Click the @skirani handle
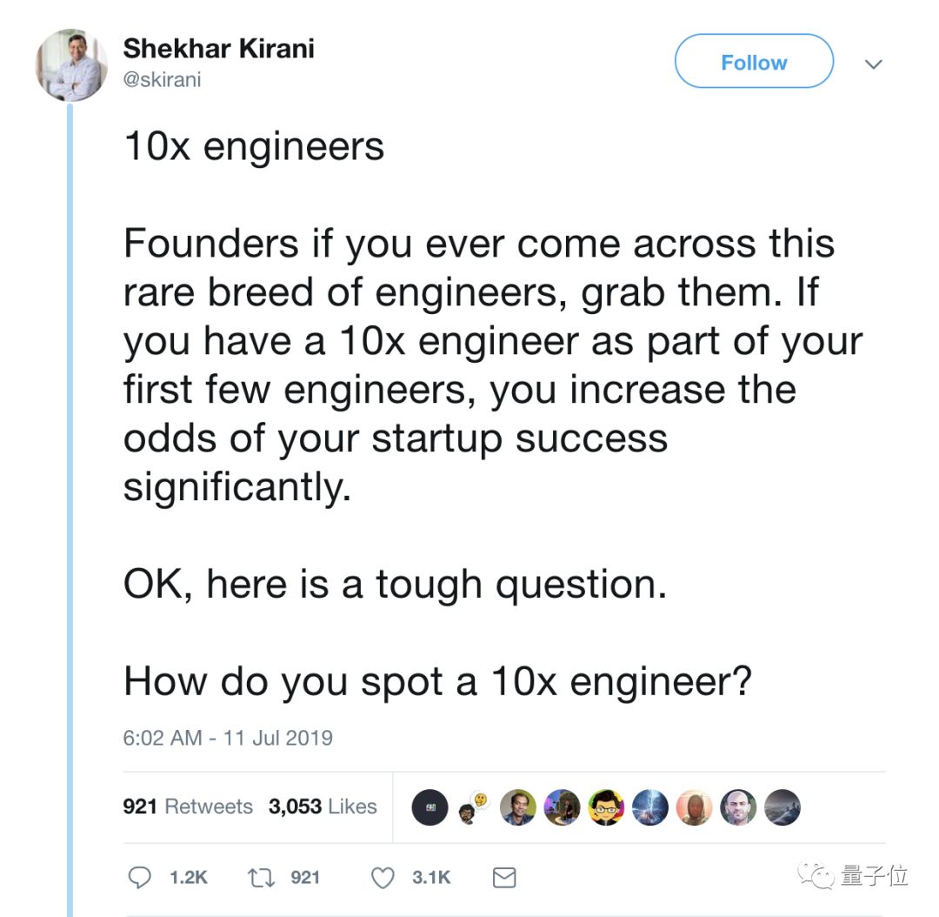The height and width of the screenshot is (917, 939). [163, 79]
